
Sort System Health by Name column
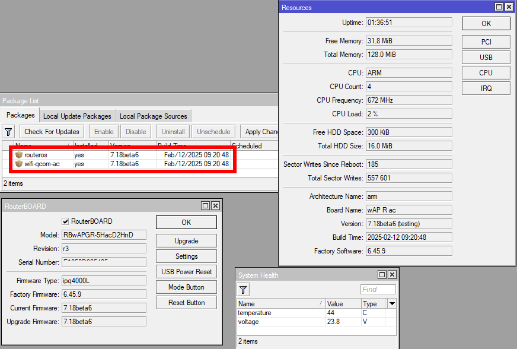pyautogui.click(x=281, y=304)
